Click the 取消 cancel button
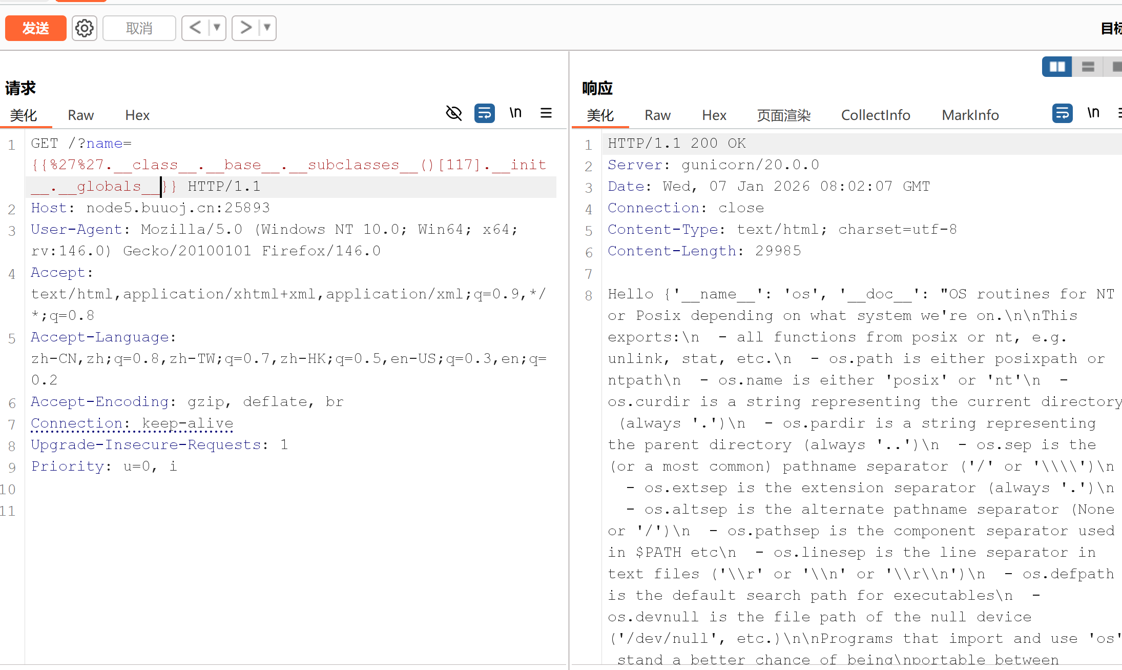The image size is (1122, 670). tap(139, 28)
